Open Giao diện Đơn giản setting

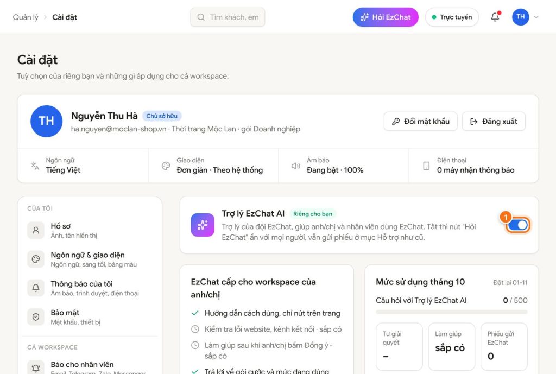213,166
